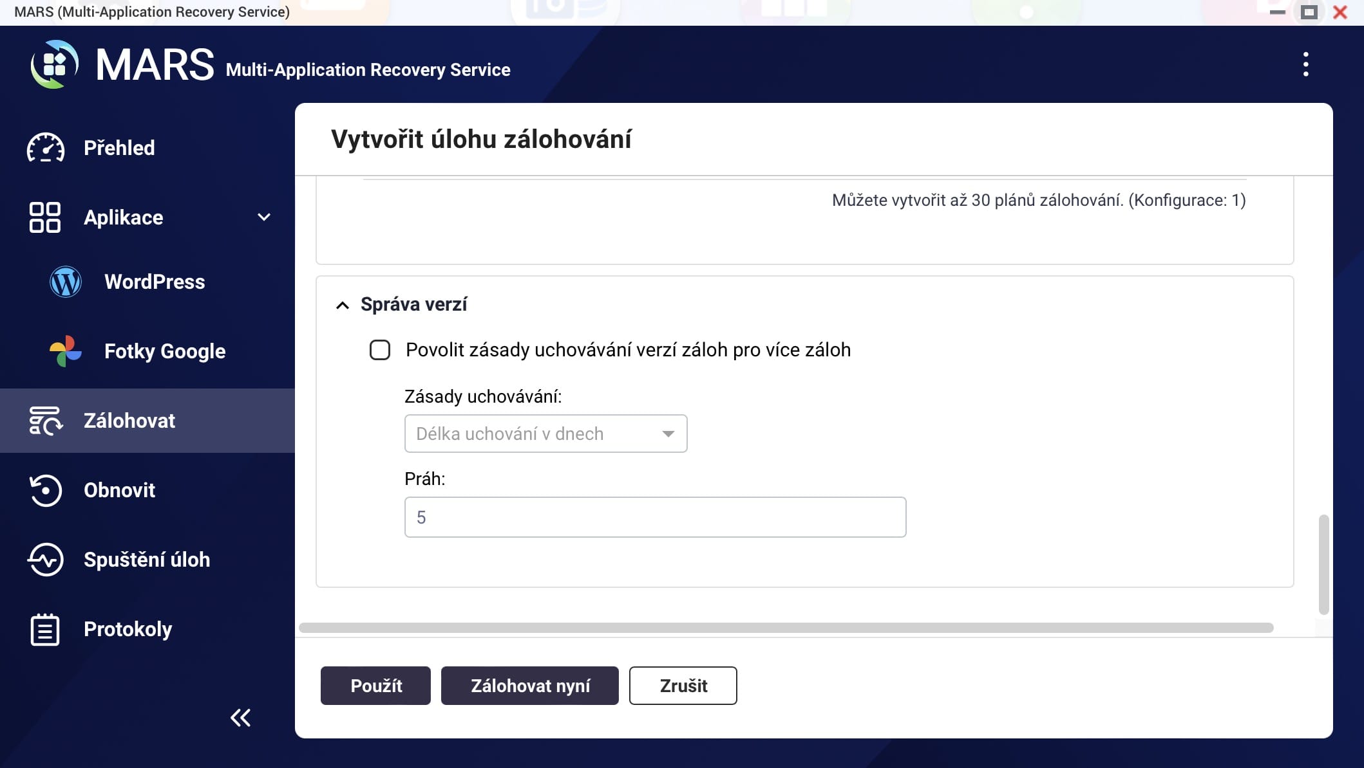Click the horizontal scrollbar of the form

(x=786, y=628)
